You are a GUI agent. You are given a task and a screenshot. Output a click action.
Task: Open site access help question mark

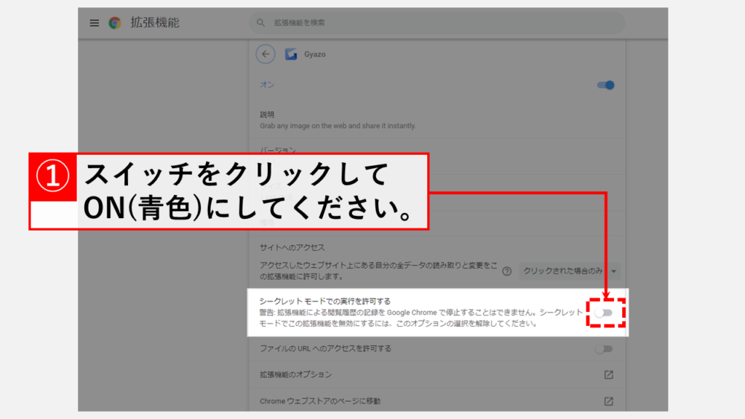tap(506, 271)
